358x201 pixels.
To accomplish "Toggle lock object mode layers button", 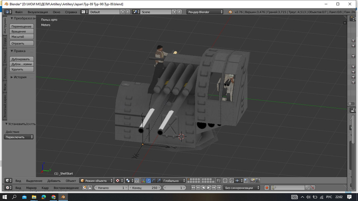I will (x=219, y=181).
